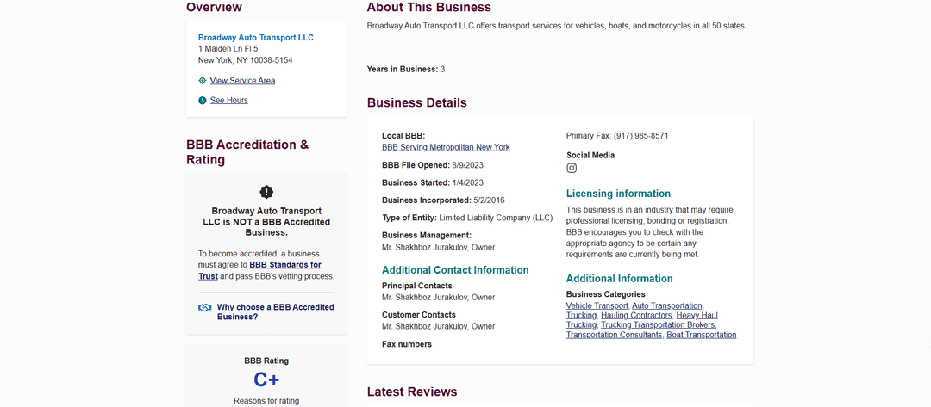Image resolution: width=931 pixels, height=407 pixels.
Task: Click Reasons for rating text
Action: [x=266, y=401]
